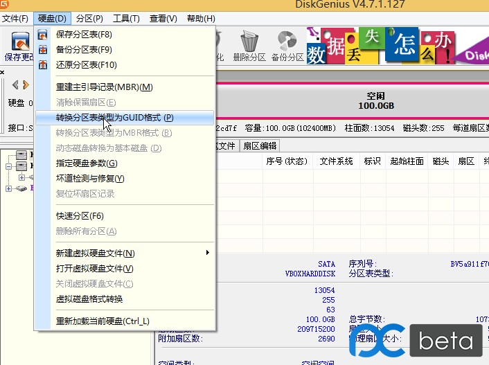Click the next disk right arrow
489x365 pixels.
(x=26, y=85)
